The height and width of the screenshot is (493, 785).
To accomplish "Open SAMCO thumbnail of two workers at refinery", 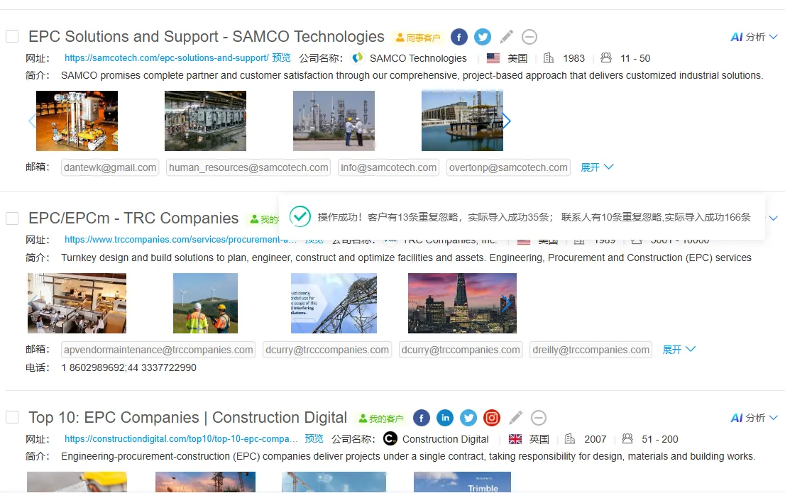I will point(334,121).
